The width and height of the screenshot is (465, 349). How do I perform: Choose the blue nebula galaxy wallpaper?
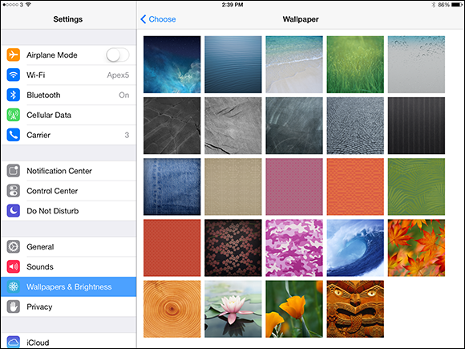pos(172,64)
